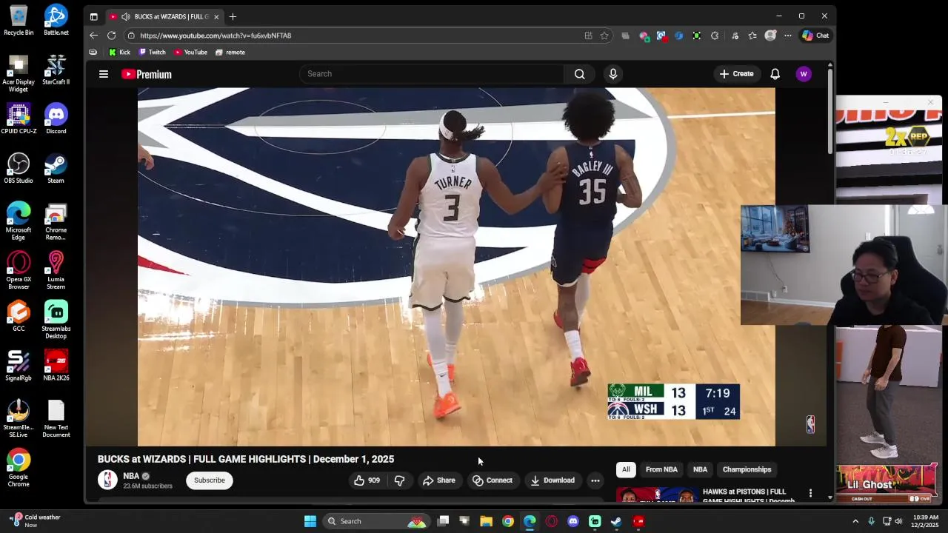This screenshot has height=533, width=948.
Task: Open Favorites list icon in toolbar
Action: coord(752,36)
